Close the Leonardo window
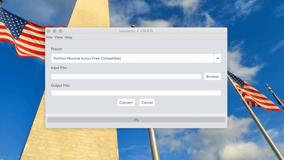The image size is (284, 160). 48,31
